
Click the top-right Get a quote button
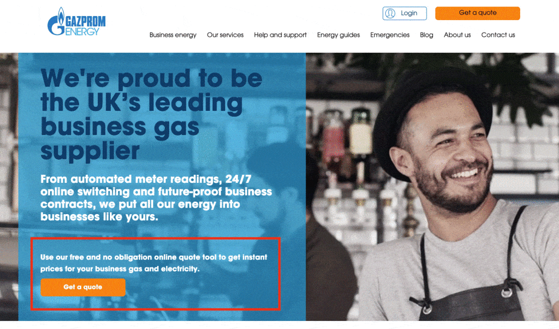pyautogui.click(x=477, y=13)
